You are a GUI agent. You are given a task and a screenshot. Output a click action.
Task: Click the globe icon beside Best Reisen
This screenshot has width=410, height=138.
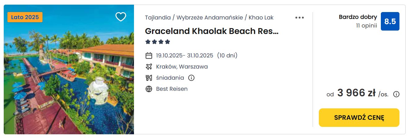pos(149,89)
